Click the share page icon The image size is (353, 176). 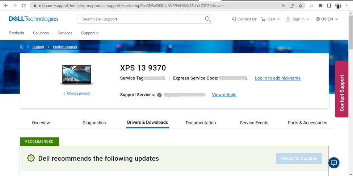tap(292, 6)
